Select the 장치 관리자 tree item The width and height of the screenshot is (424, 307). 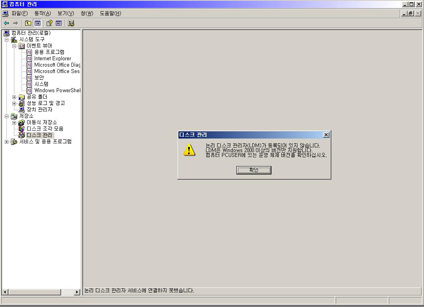point(39,109)
